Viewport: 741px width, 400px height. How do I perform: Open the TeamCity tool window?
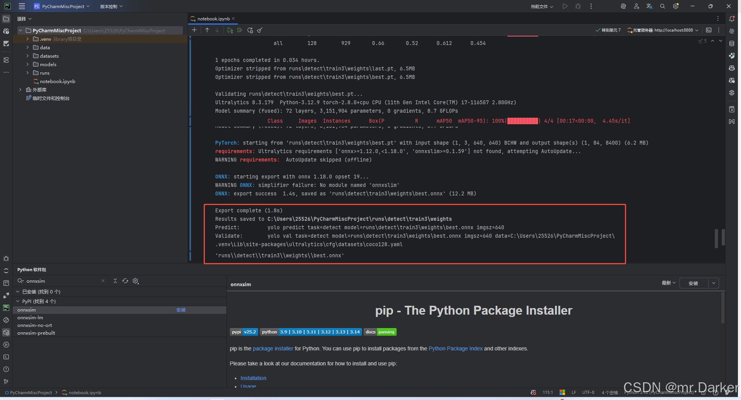point(6,308)
